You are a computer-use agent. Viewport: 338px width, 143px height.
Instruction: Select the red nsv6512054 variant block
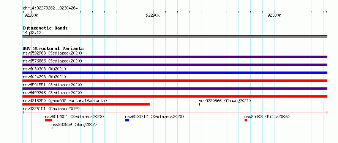tap(49, 120)
